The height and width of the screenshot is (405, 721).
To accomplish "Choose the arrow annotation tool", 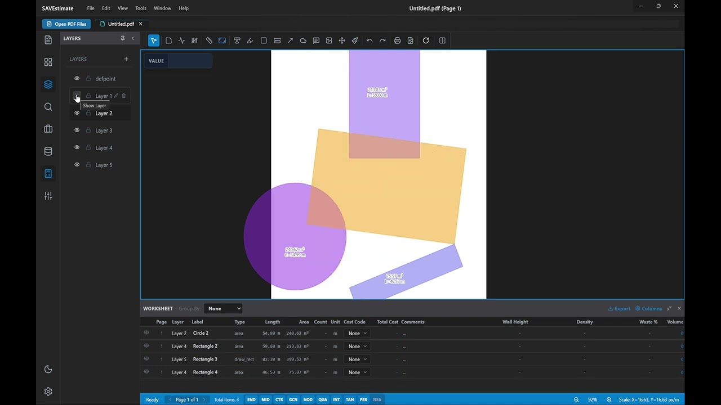I will 290,40.
